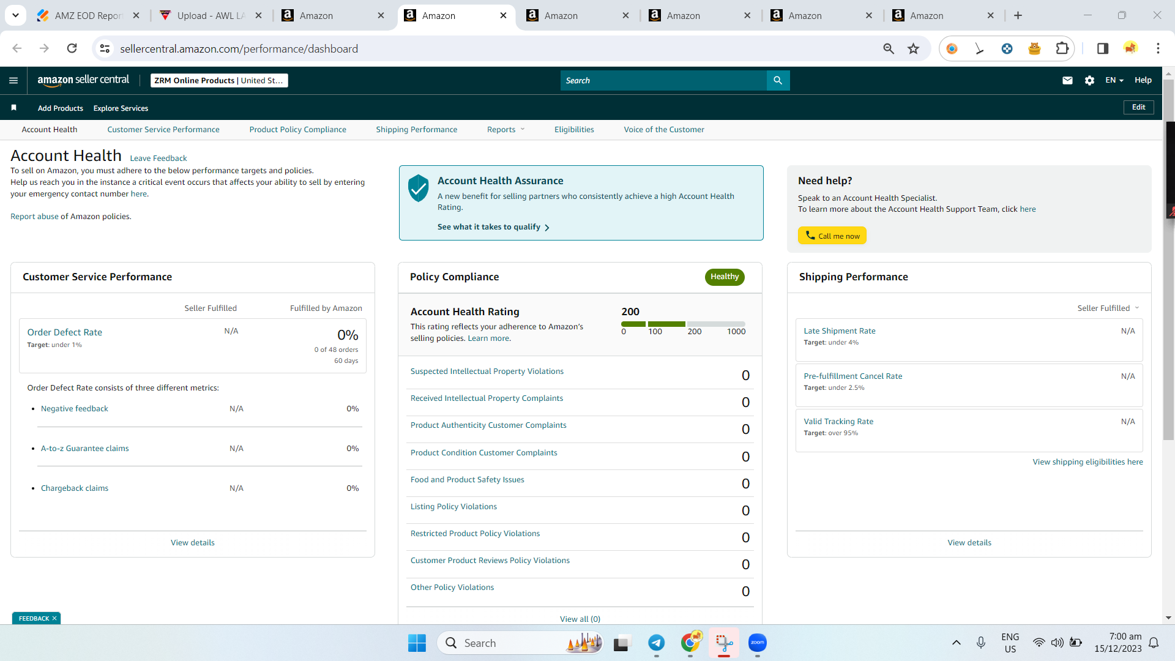1175x661 pixels.
Task: Go back with the browser back arrow
Action: pyautogui.click(x=17, y=48)
